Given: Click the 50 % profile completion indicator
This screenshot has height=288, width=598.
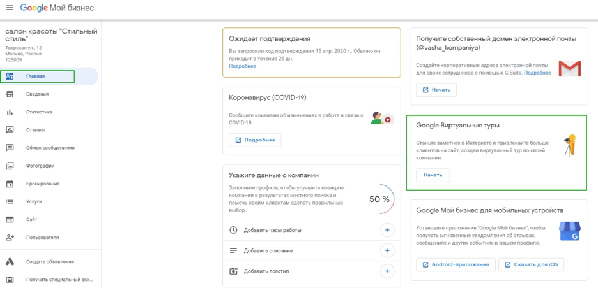Looking at the screenshot, I should tap(379, 199).
